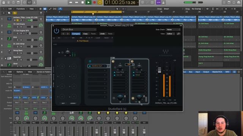Screen dimensions: 243x136
Task: Start playback with the green Play button
Action: (x=88, y=3)
